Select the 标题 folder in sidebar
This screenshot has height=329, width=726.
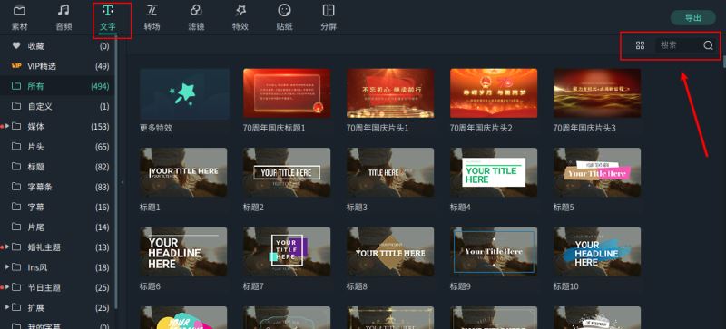[57, 167]
